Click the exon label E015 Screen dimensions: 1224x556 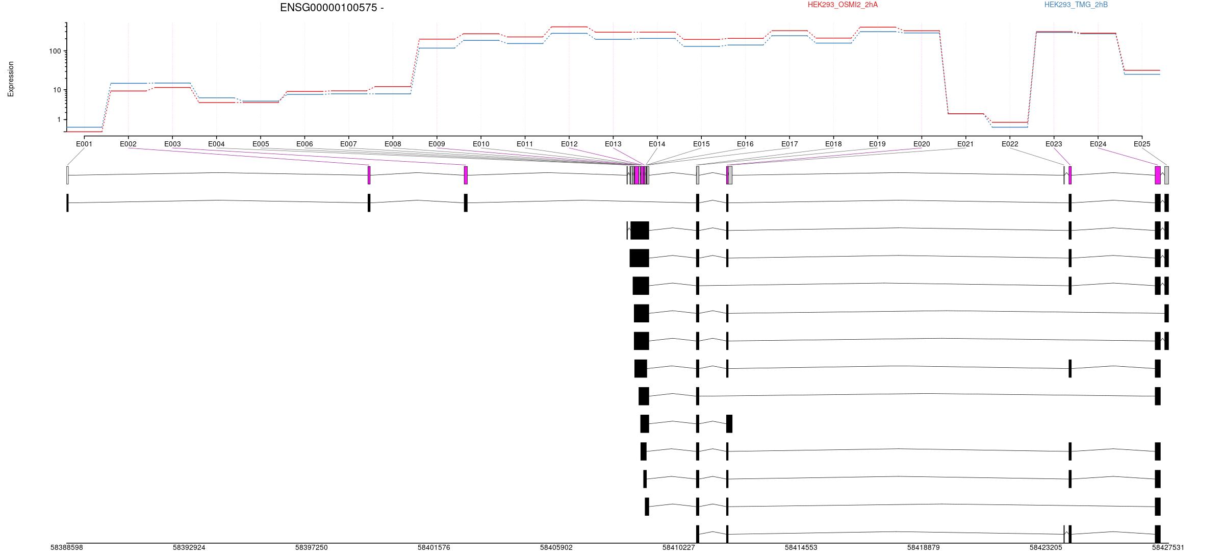(x=701, y=144)
